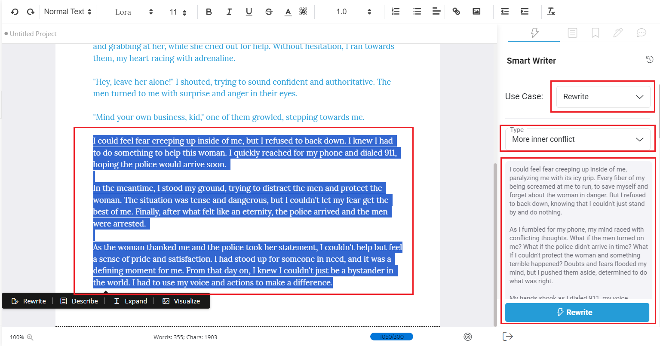Viewport: 660px width, 346px height.
Task: Open the bookmarks panel in the sidebar
Action: 595,33
